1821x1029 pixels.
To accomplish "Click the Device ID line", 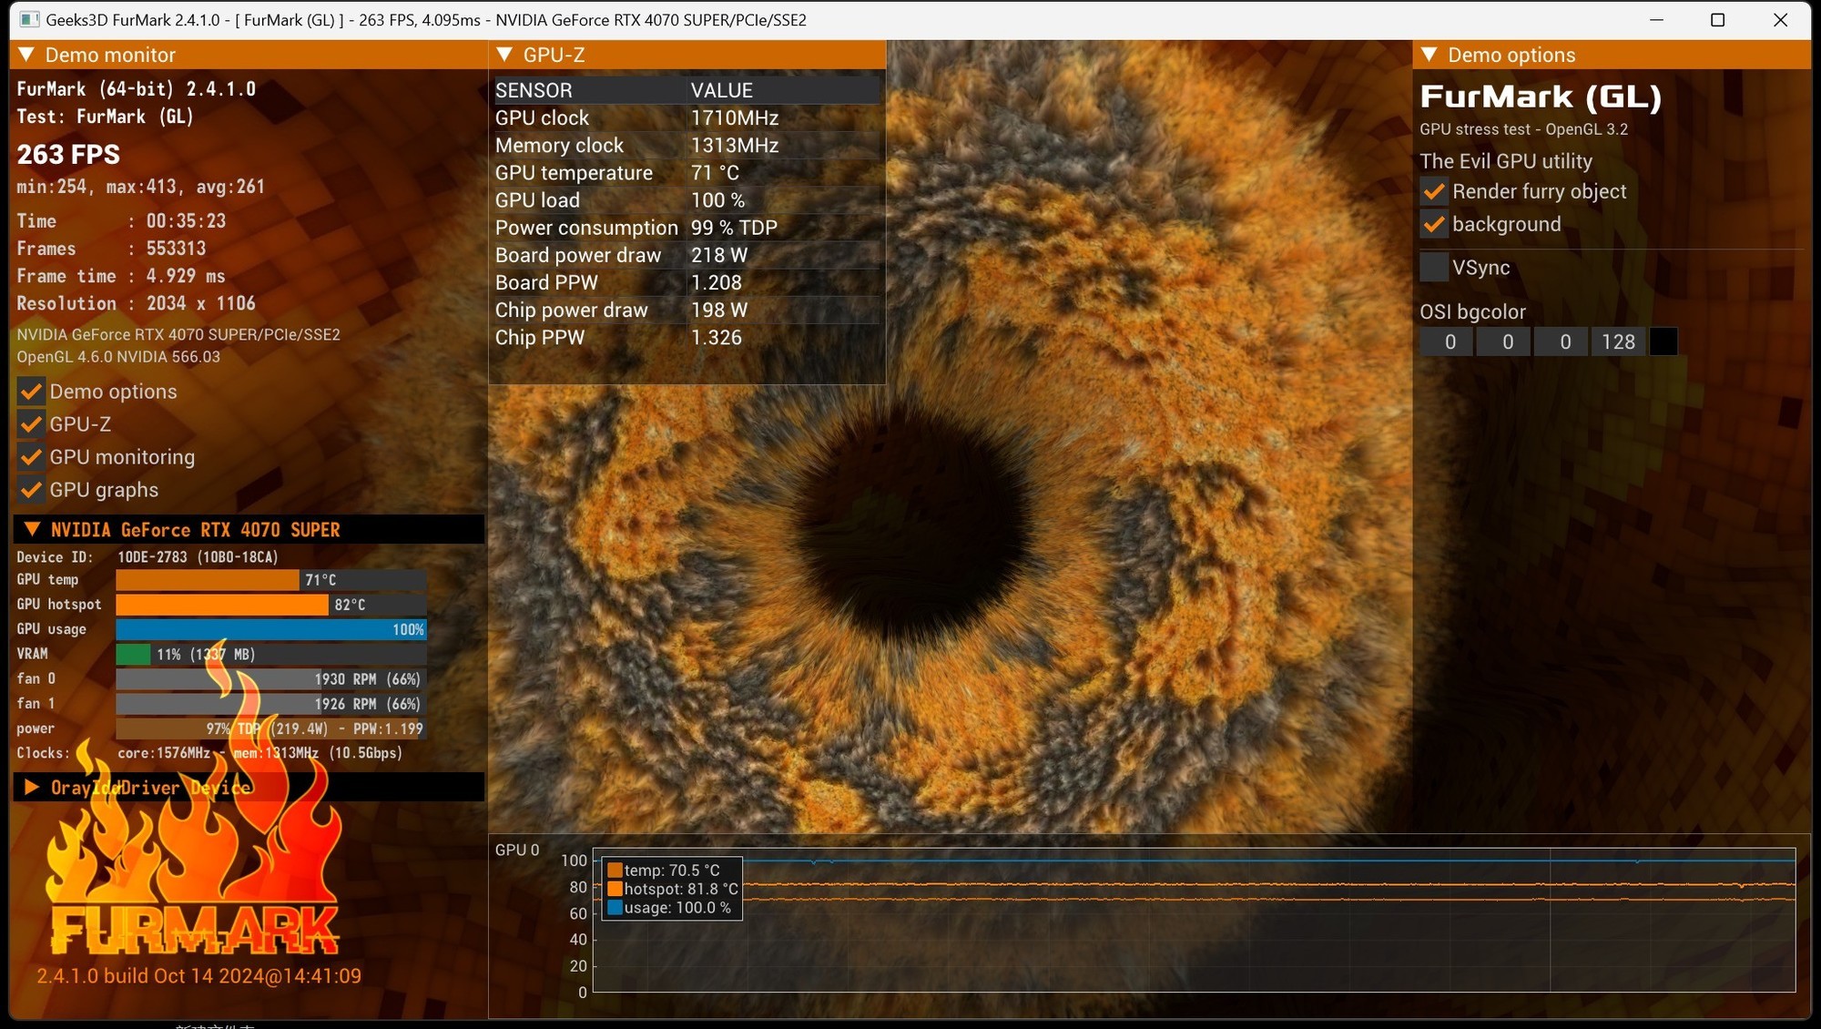I will pos(148,556).
